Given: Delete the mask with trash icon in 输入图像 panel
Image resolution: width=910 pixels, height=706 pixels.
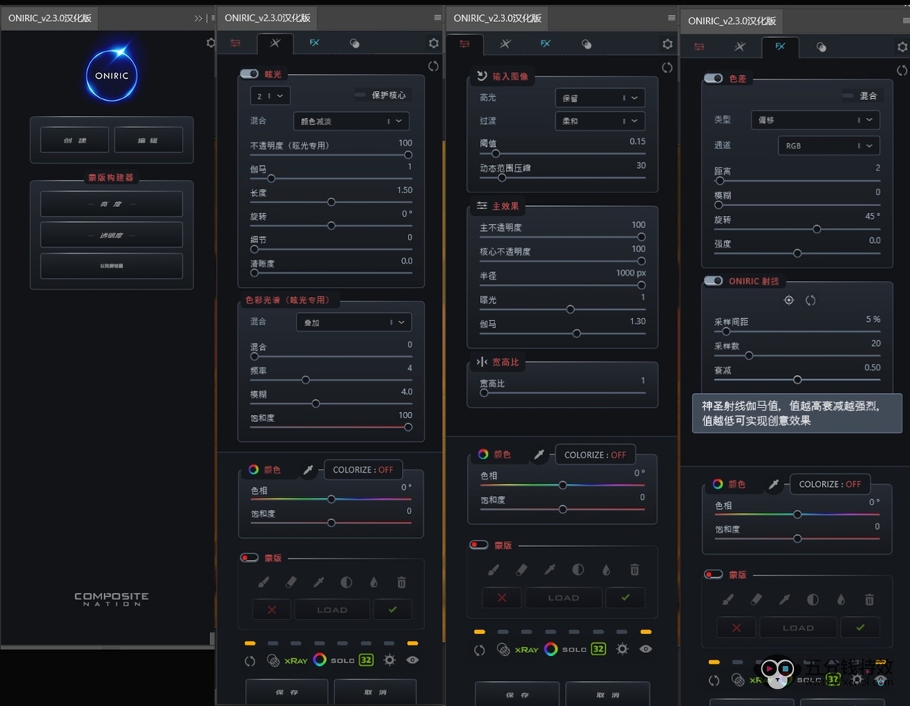Looking at the screenshot, I should (635, 569).
